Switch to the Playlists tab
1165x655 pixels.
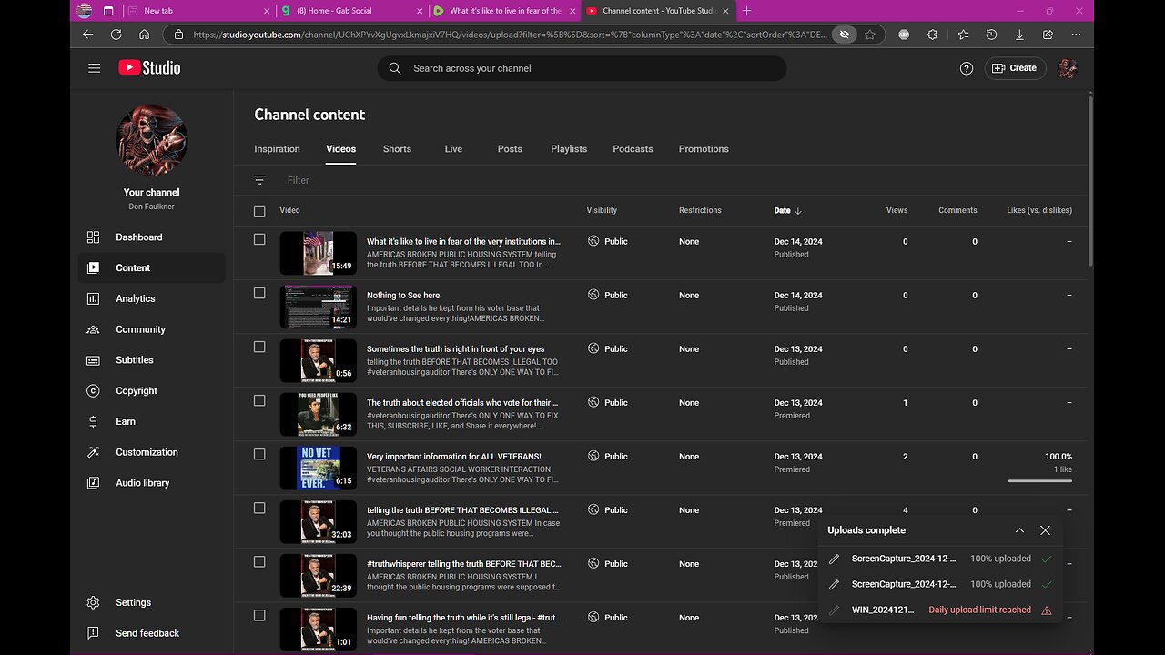(569, 149)
